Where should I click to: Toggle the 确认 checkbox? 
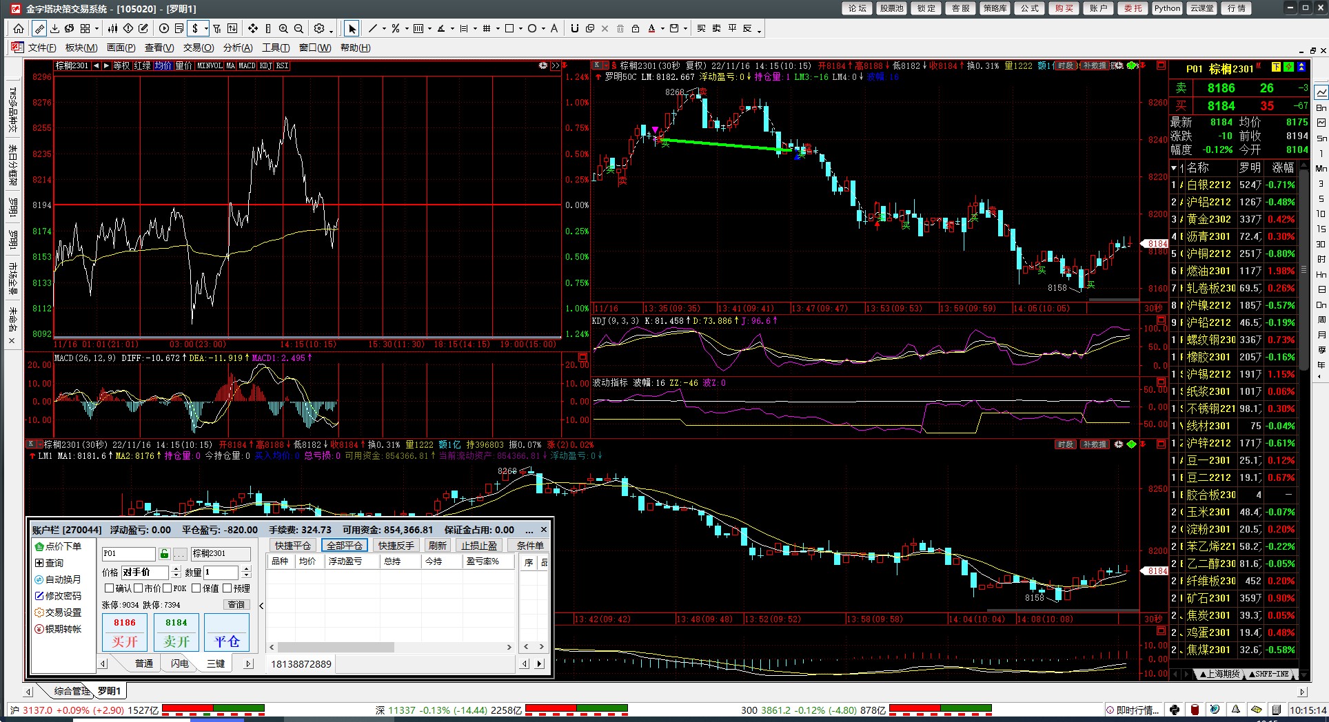pyautogui.click(x=109, y=588)
